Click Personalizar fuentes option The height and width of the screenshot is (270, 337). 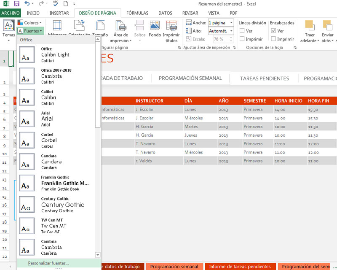[x=59, y=263]
